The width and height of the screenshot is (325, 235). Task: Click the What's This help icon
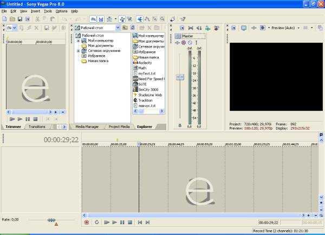click(183, 19)
